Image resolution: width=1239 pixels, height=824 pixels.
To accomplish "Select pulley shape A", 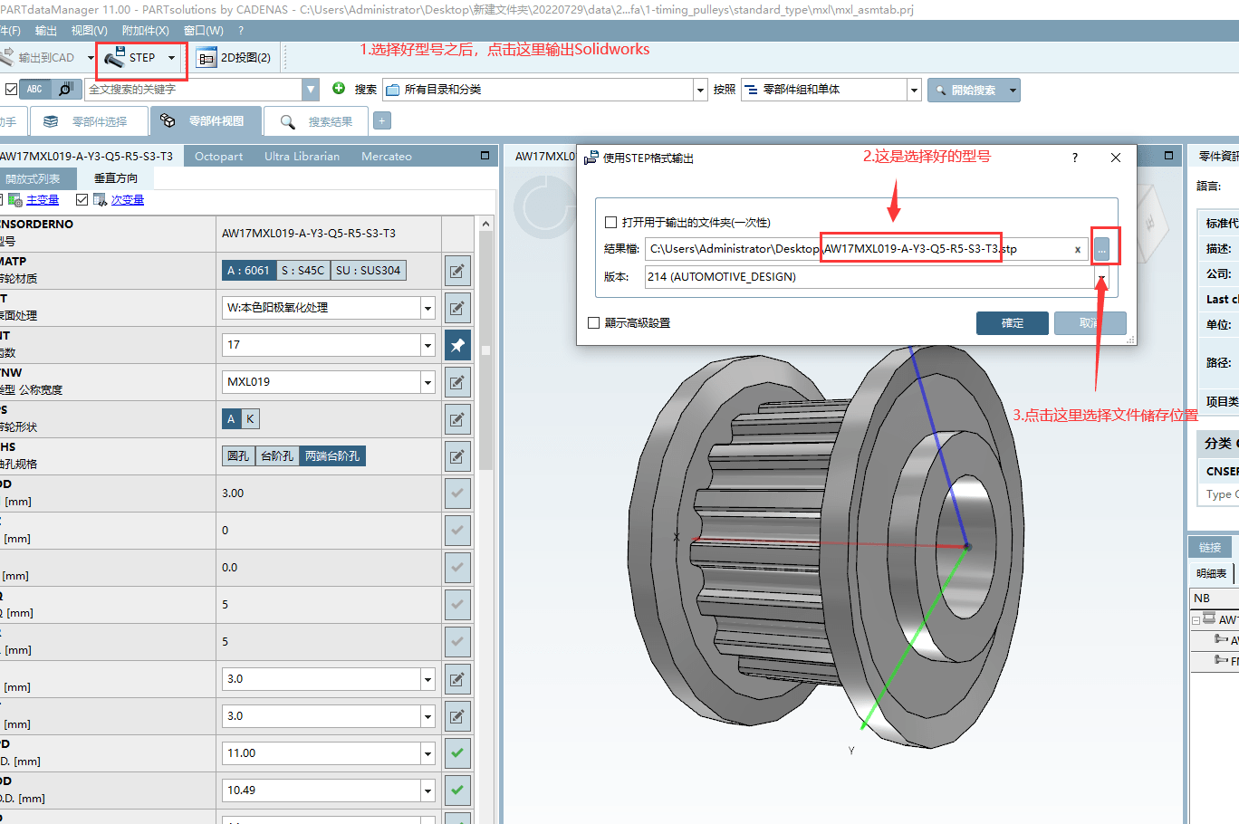I will point(231,418).
